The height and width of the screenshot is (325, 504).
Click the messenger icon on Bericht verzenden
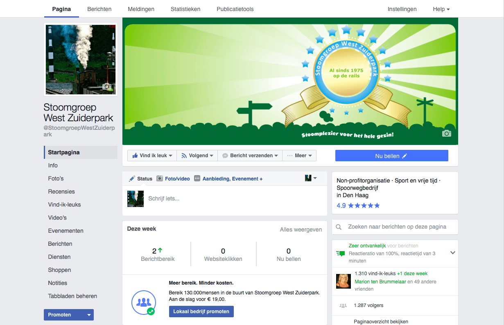pos(225,156)
